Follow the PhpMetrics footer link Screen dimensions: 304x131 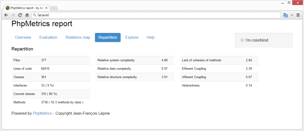(x=42, y=113)
